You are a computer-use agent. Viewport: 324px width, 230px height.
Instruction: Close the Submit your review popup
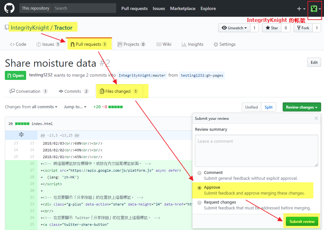316,118
